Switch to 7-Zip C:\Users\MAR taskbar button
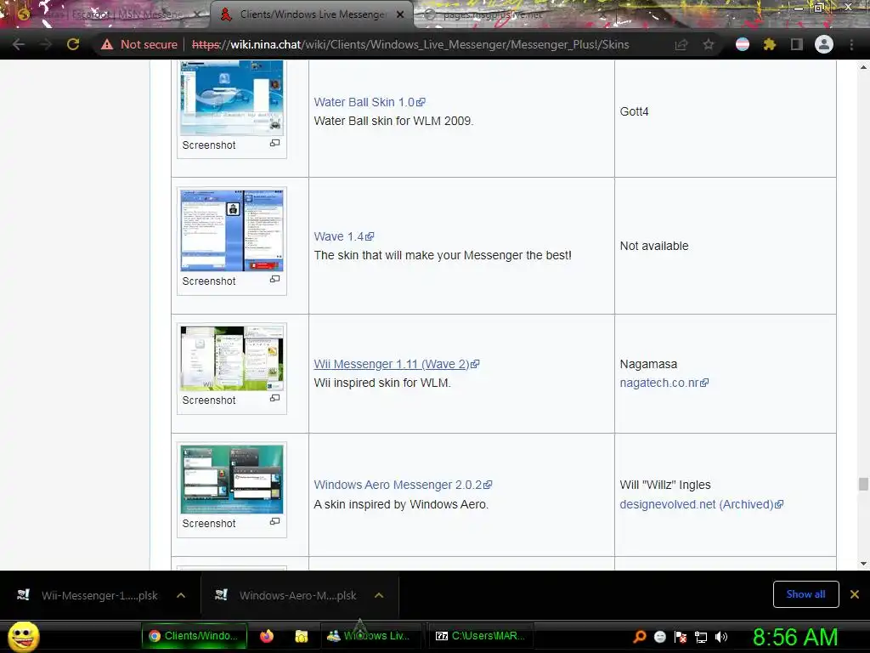Screen dimensions: 870x653 tap(481, 636)
